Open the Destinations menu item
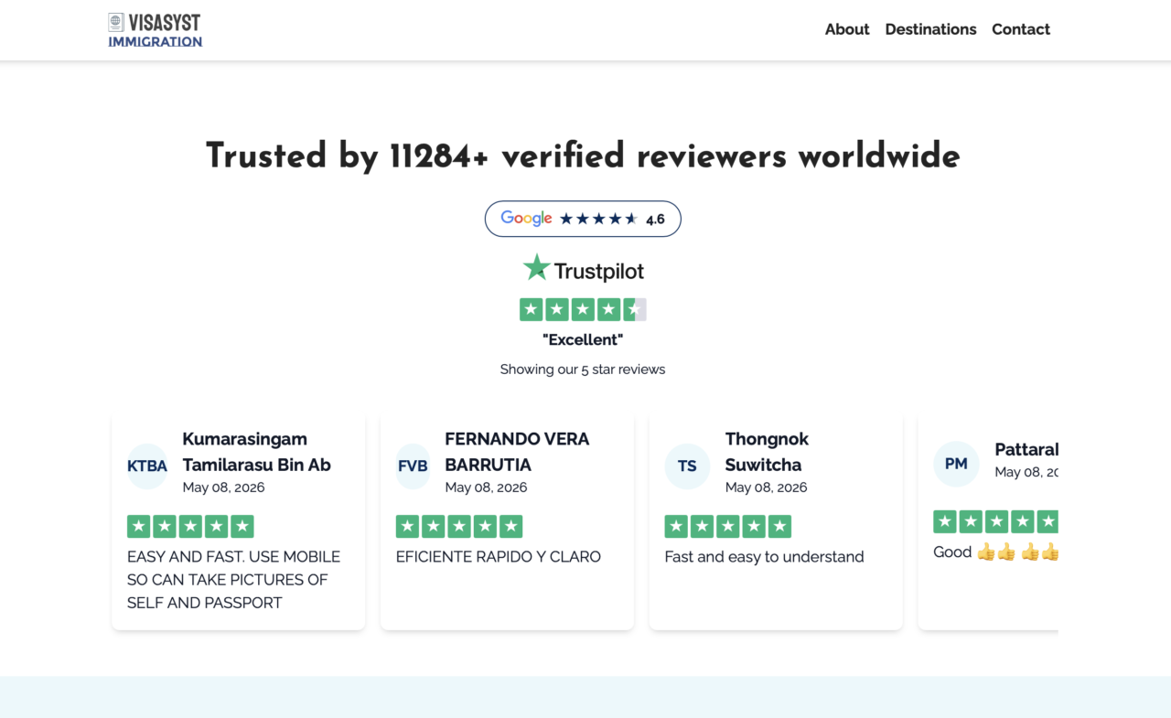The width and height of the screenshot is (1171, 718). (930, 29)
